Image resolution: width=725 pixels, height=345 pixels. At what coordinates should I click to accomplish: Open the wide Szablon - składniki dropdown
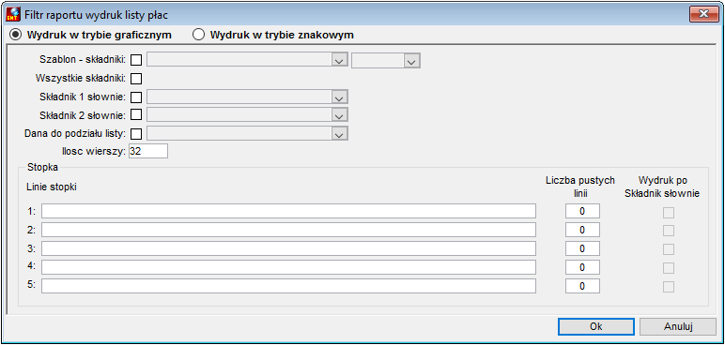(247, 60)
